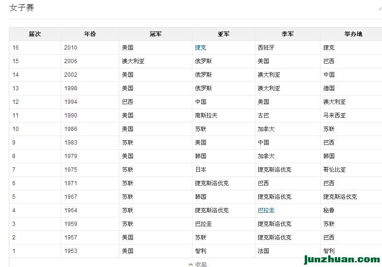Select the year cell 1983
Image resolution: width=382 pixels, height=267 pixels.
pyautogui.click(x=71, y=142)
